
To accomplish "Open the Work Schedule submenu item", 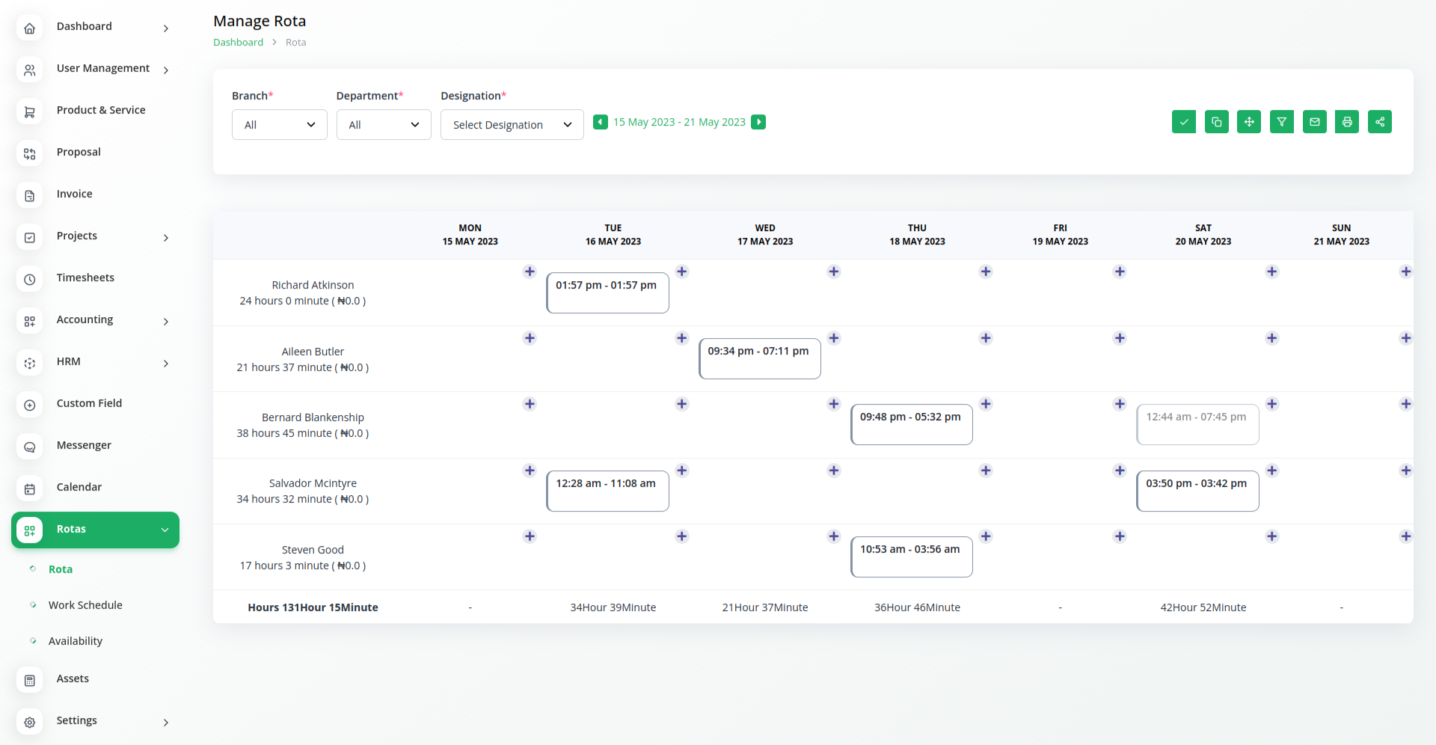I will [85, 605].
